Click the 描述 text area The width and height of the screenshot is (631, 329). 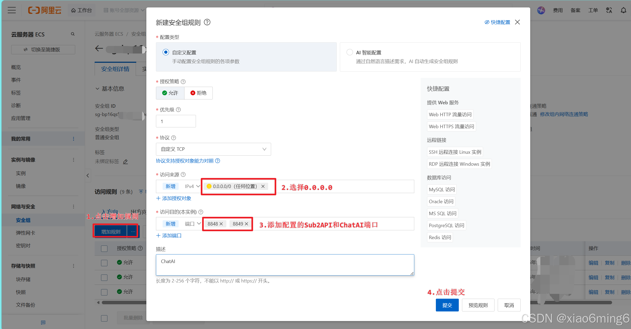tap(285, 265)
